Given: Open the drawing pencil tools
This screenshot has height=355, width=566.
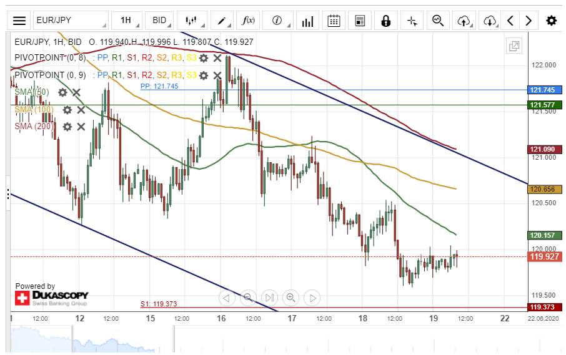Looking at the screenshot, I should coord(222,21).
